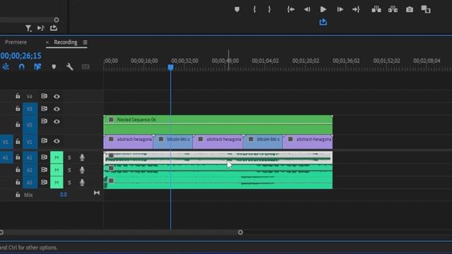The width and height of the screenshot is (452, 254).
Task: Select first bitcoin-btc clip on V1
Action: click(x=173, y=142)
